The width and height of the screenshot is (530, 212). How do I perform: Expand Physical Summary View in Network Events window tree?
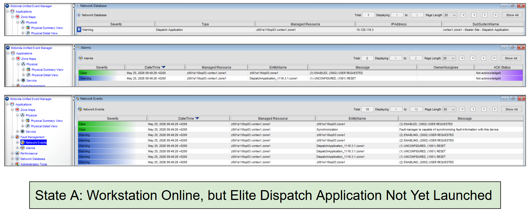tap(23, 121)
